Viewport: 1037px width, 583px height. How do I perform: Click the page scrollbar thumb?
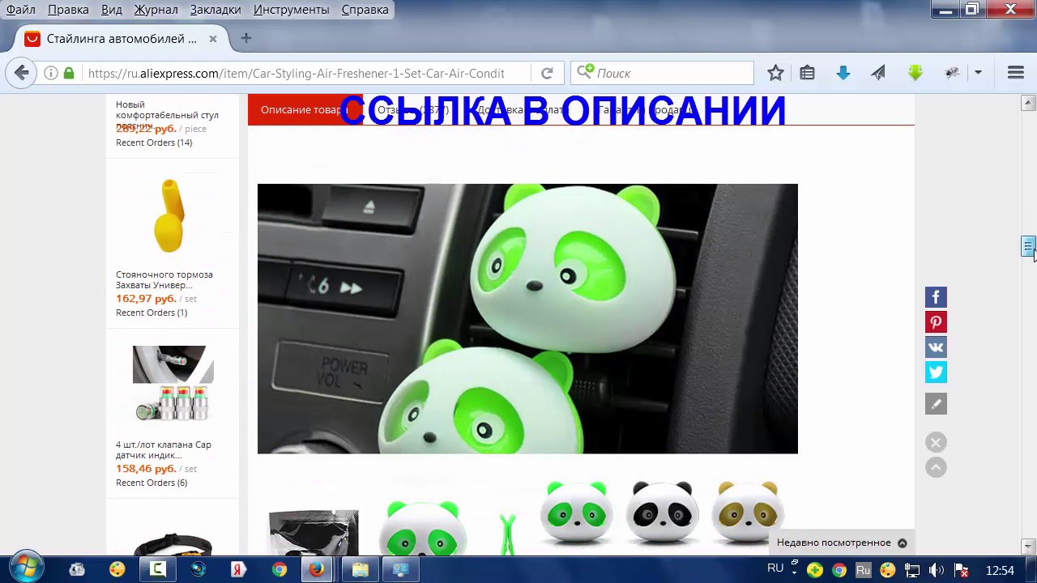click(1028, 247)
